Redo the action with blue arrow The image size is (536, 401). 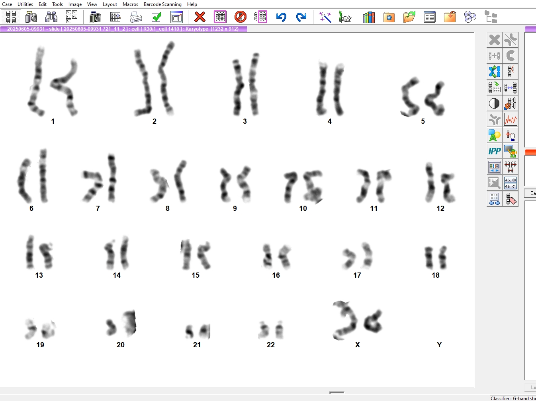(x=301, y=17)
